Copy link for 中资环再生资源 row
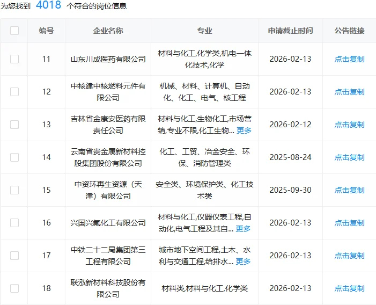The image size is (376, 305). (349, 190)
